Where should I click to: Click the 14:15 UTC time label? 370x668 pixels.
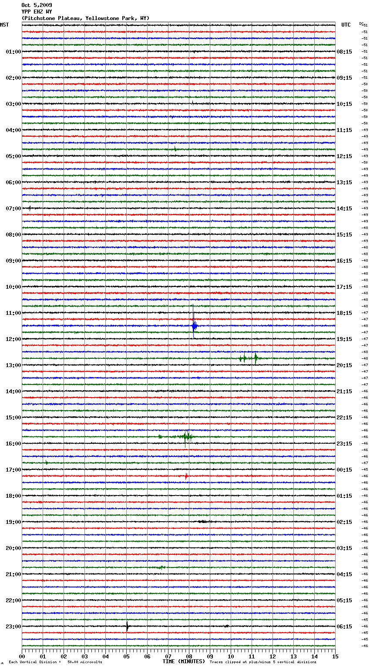pyautogui.click(x=344, y=209)
